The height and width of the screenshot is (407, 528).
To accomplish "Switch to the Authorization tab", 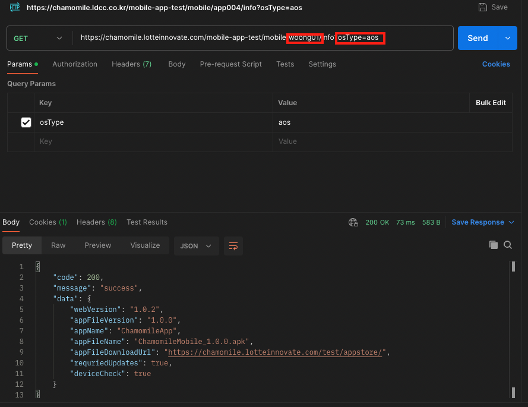I will pyautogui.click(x=75, y=64).
